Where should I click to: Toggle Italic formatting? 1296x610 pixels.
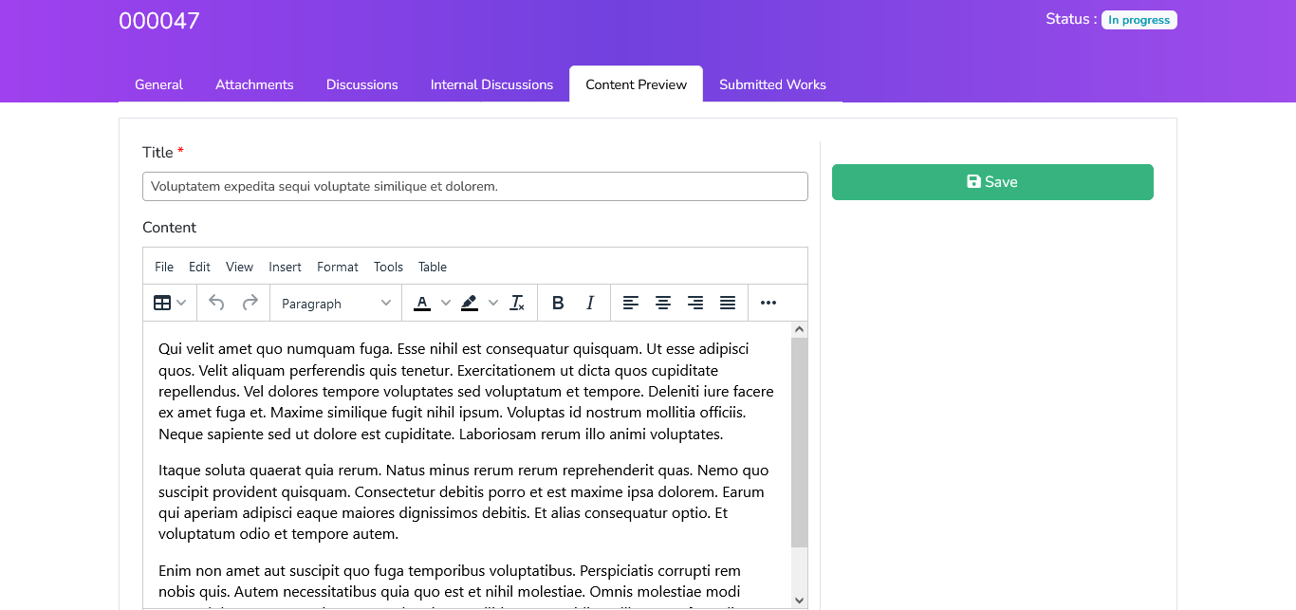click(x=590, y=303)
